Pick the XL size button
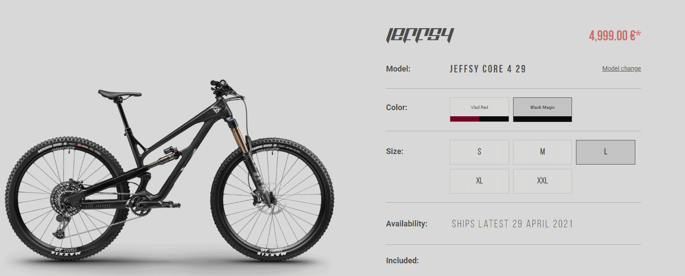The image size is (685, 276). tap(479, 181)
